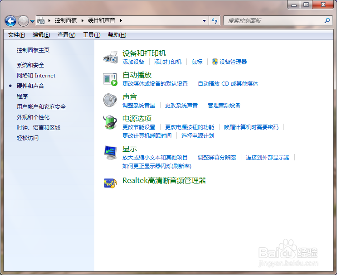Open the 设备和打印机 heading

click(144, 53)
